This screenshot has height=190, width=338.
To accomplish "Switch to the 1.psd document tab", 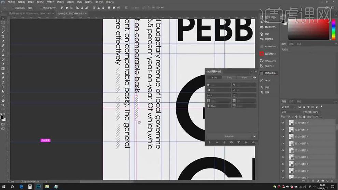I will [70, 13].
